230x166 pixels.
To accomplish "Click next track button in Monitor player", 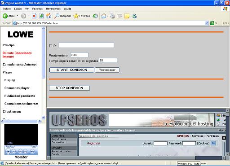I will pyautogui.click(x=25, y=151).
